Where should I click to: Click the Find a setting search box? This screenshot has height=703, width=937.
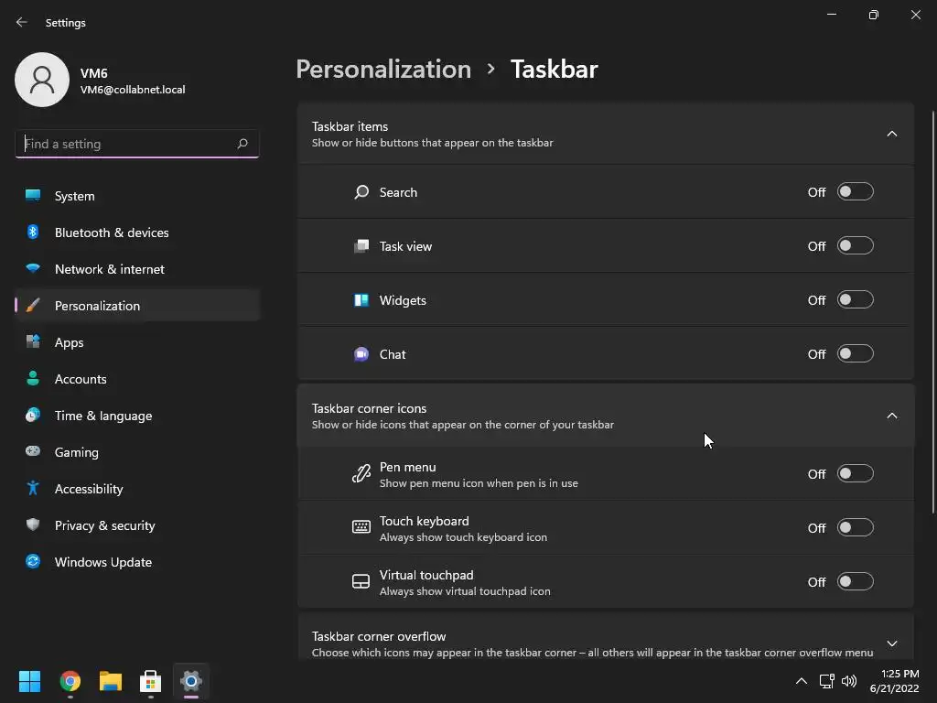coord(126,144)
